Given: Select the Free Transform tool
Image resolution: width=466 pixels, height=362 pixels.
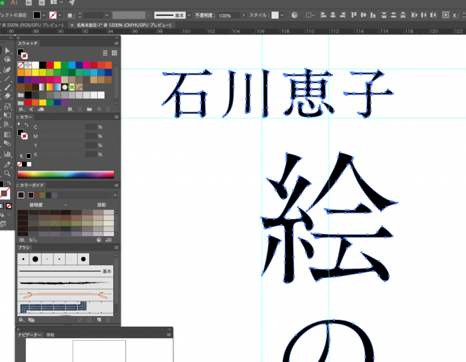Looking at the screenshot, I should click(7, 115).
